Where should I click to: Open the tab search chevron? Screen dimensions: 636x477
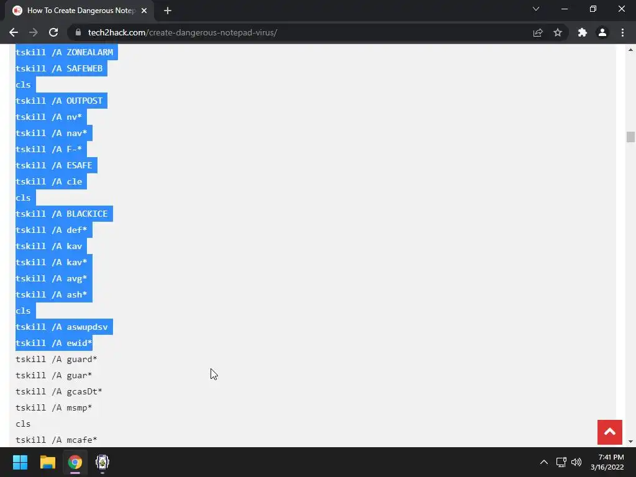tap(536, 9)
